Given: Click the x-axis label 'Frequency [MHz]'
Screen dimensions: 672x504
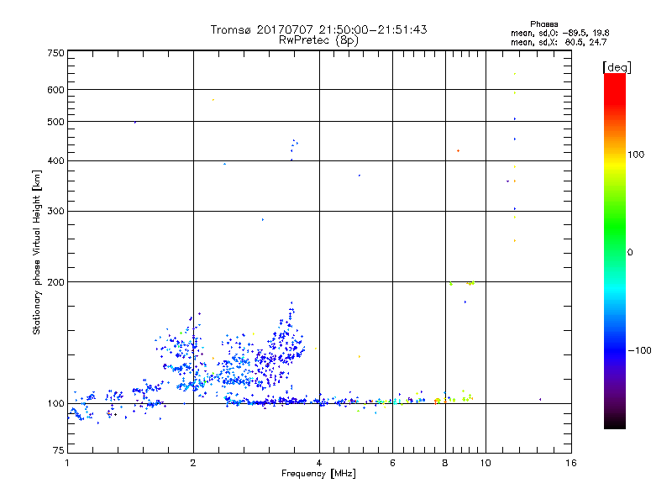Looking at the screenshot, I should 318,474.
